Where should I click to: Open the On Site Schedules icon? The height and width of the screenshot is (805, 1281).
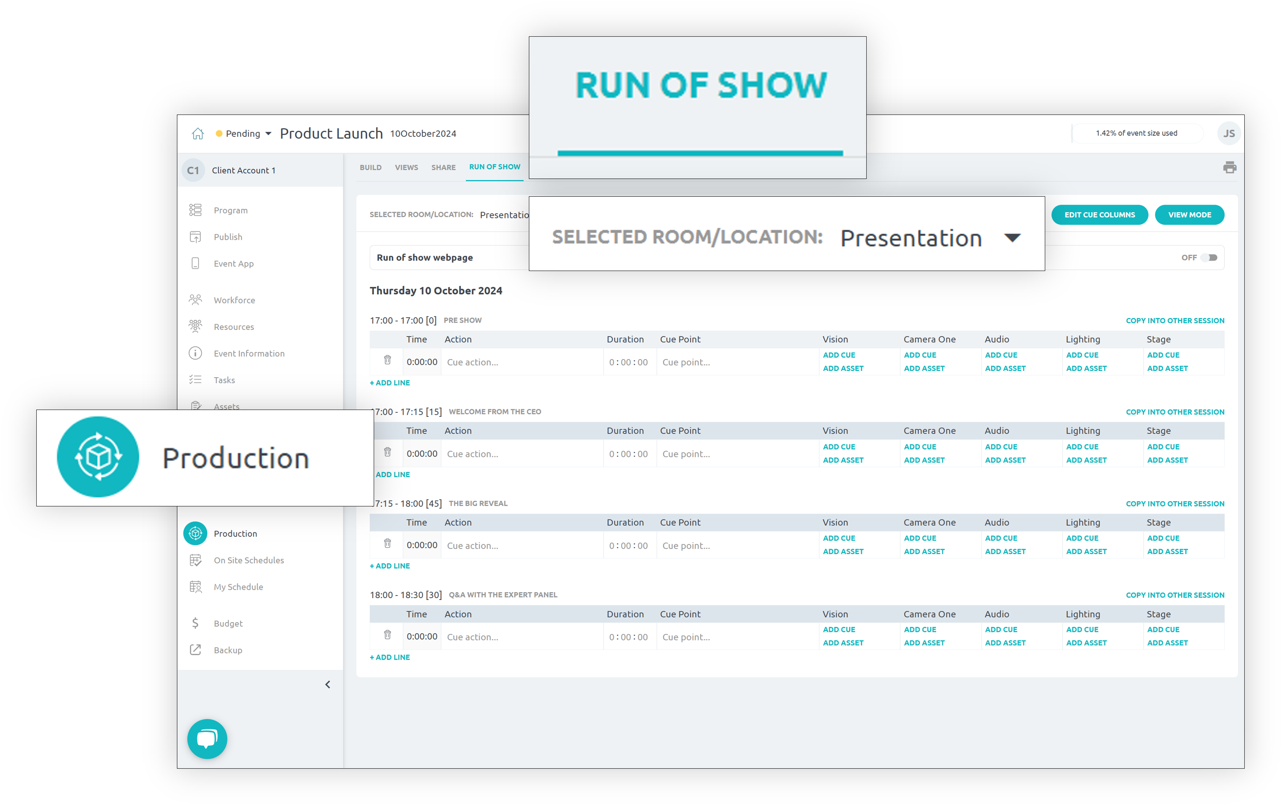click(x=195, y=560)
